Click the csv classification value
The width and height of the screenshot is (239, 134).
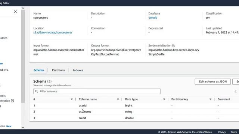click(x=208, y=17)
